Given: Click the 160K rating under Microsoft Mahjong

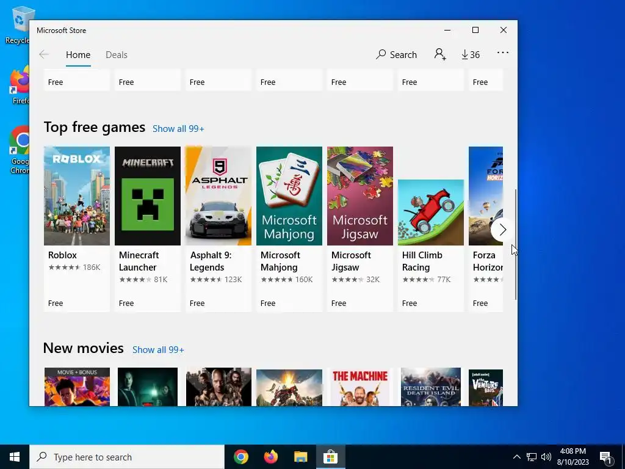Looking at the screenshot, I should [x=287, y=279].
